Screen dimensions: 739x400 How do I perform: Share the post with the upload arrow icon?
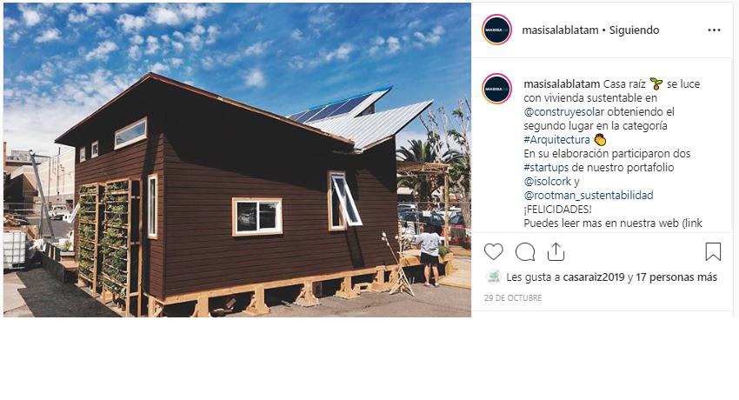[x=556, y=251]
